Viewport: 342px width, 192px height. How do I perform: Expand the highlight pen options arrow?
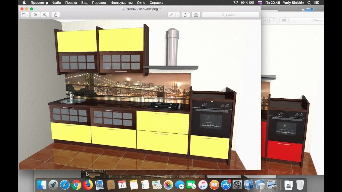pos(177,15)
